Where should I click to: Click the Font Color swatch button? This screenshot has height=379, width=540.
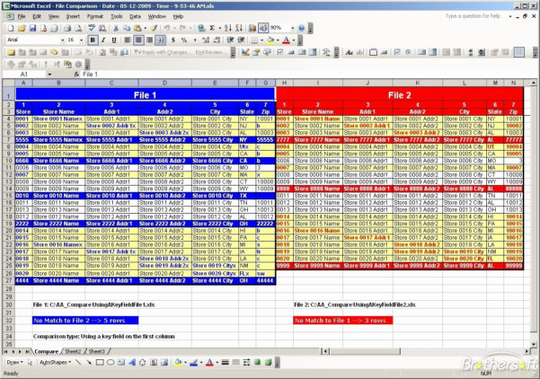286,40
